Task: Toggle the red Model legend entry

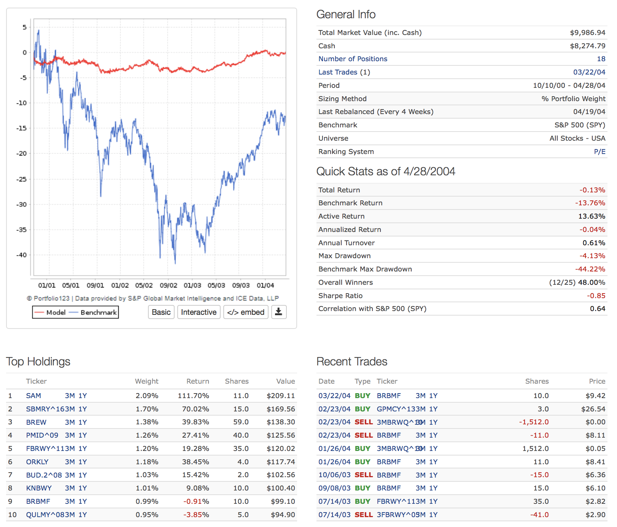Action: tap(51, 313)
